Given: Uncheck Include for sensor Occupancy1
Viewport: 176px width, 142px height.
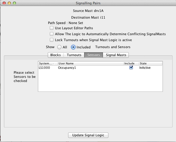Looking at the screenshot, I should [131, 68].
